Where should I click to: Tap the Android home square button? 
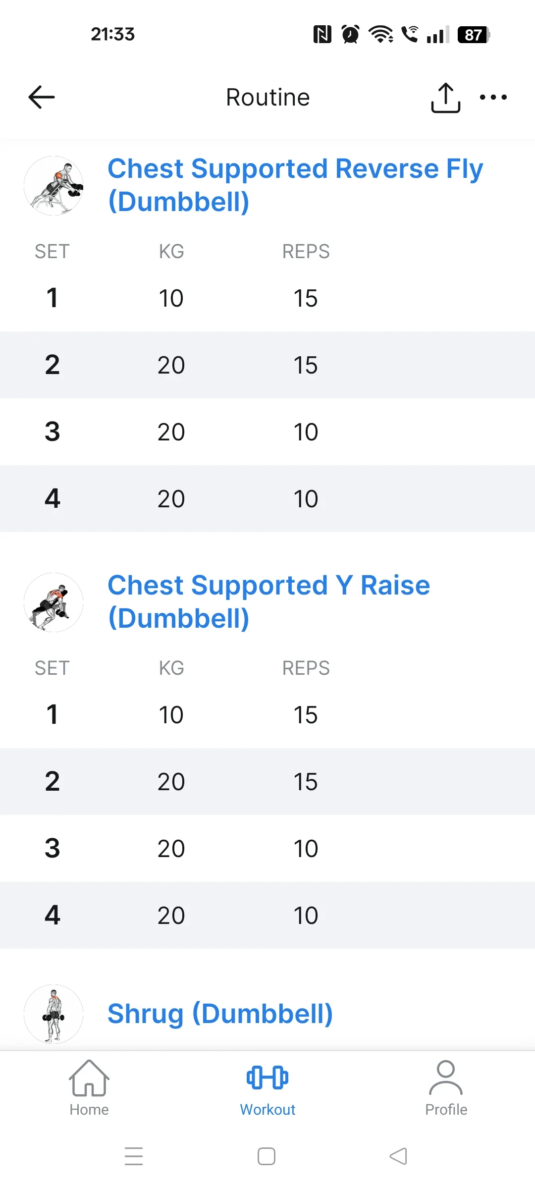point(267,1156)
